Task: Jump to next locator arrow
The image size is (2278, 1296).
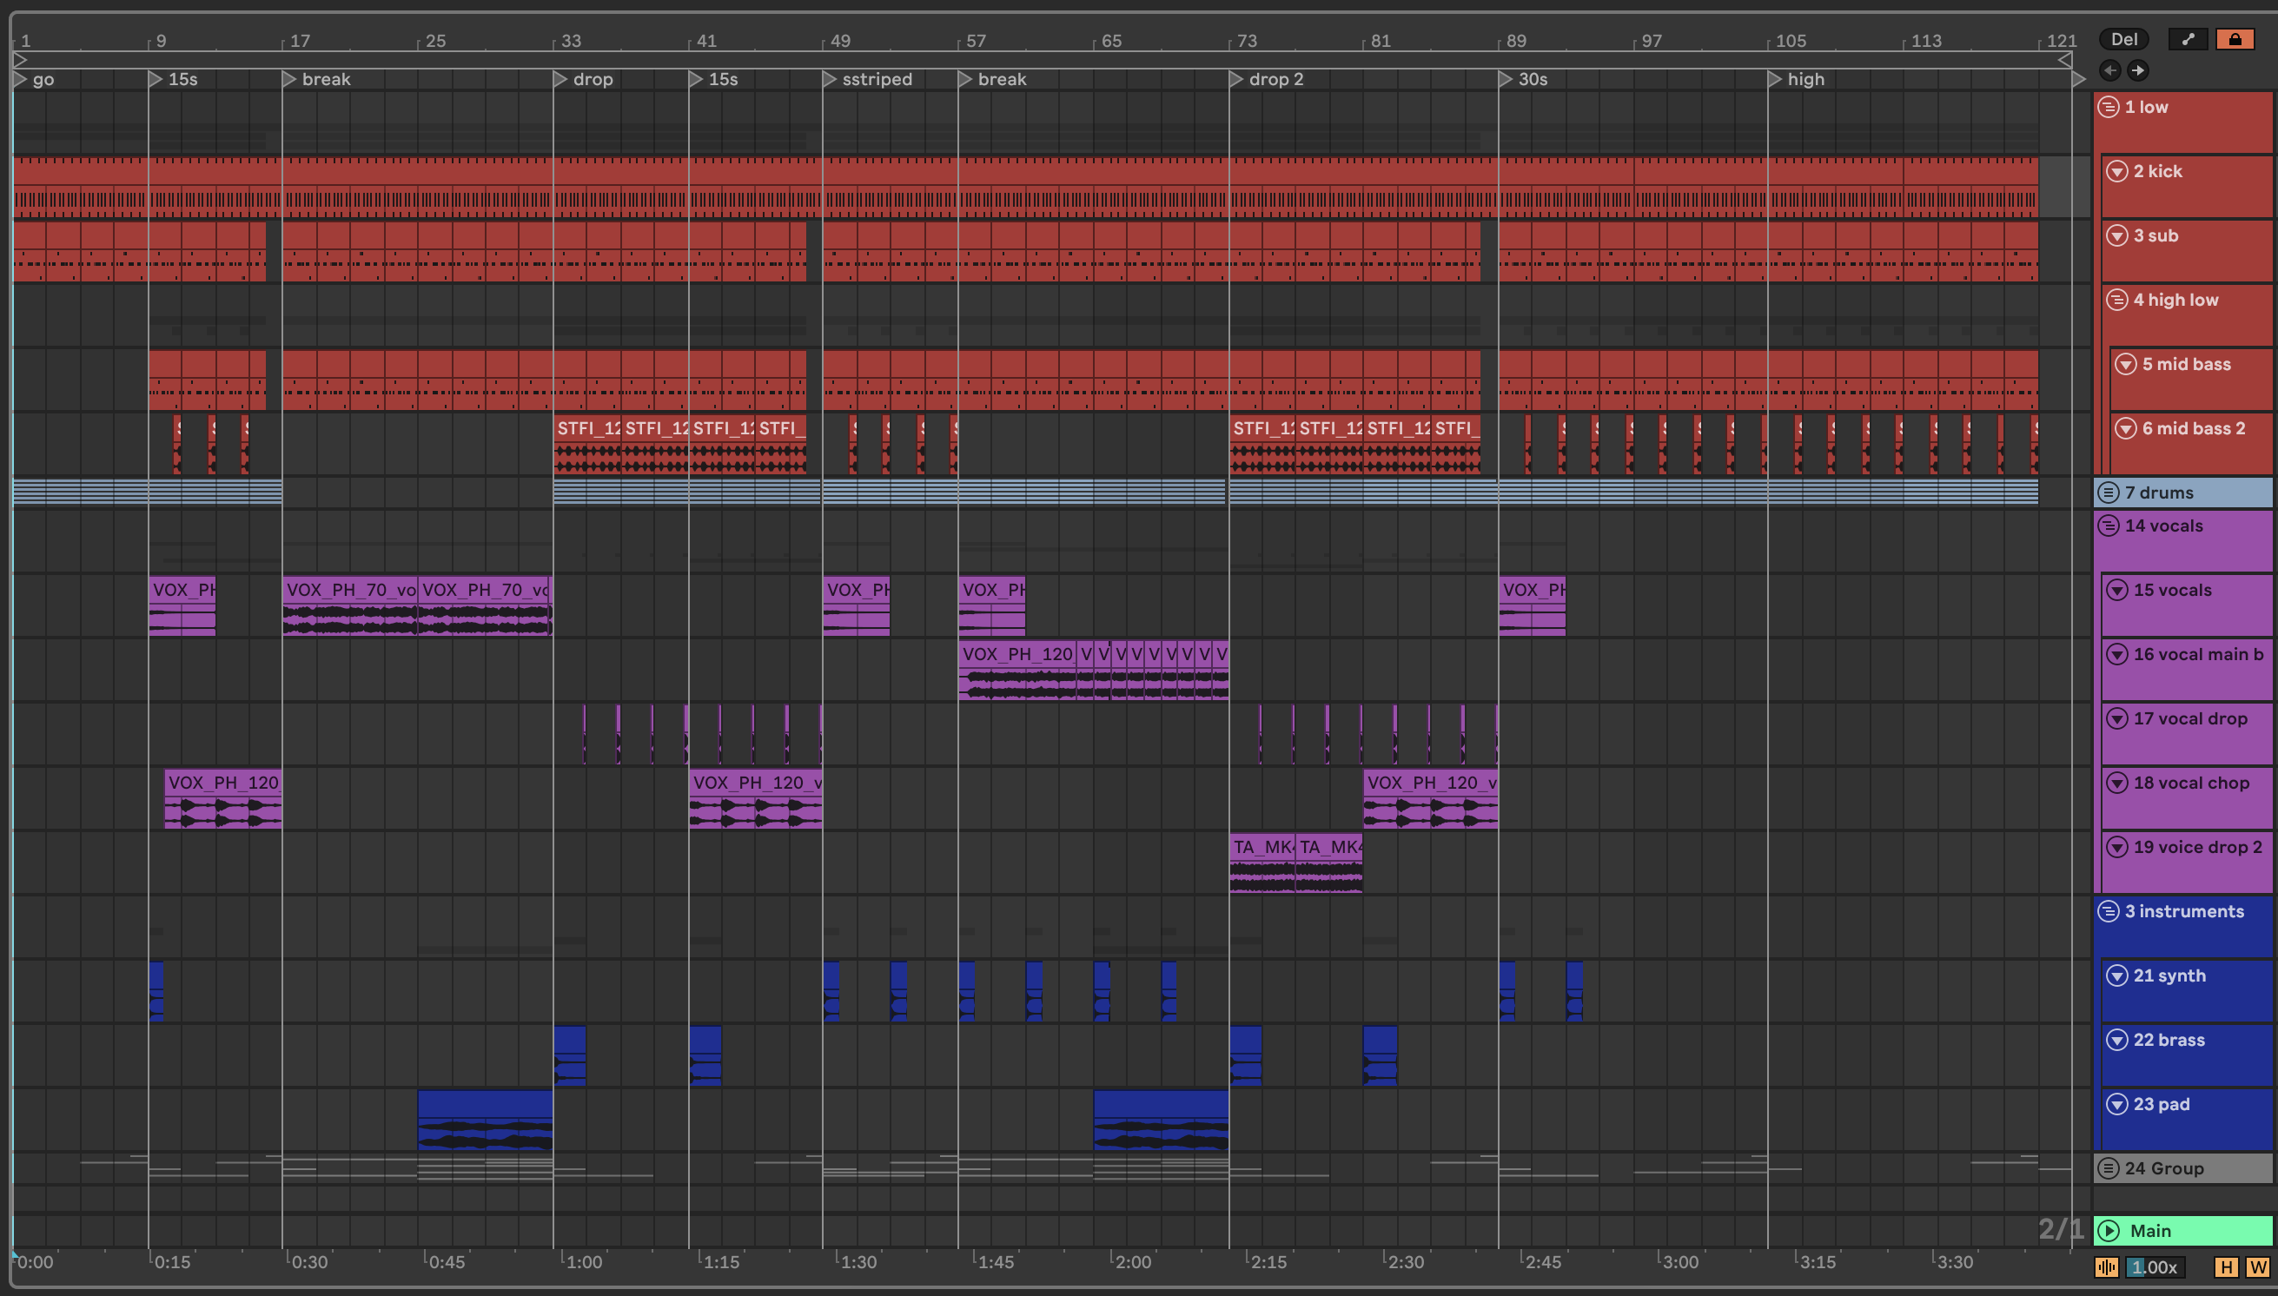Action: 2137,70
